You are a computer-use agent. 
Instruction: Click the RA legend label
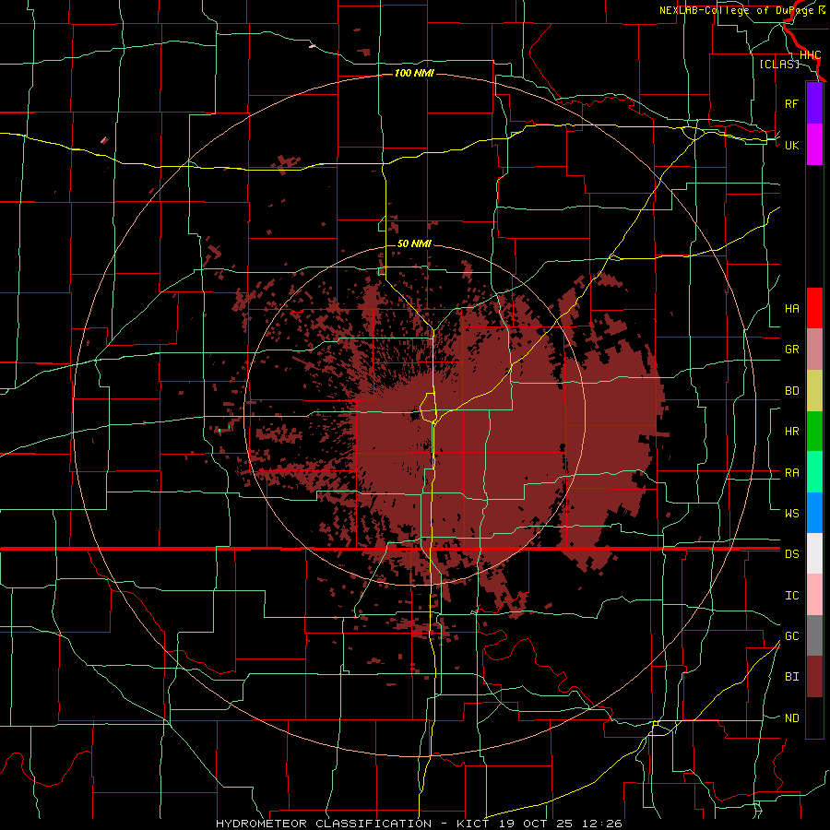coord(791,473)
